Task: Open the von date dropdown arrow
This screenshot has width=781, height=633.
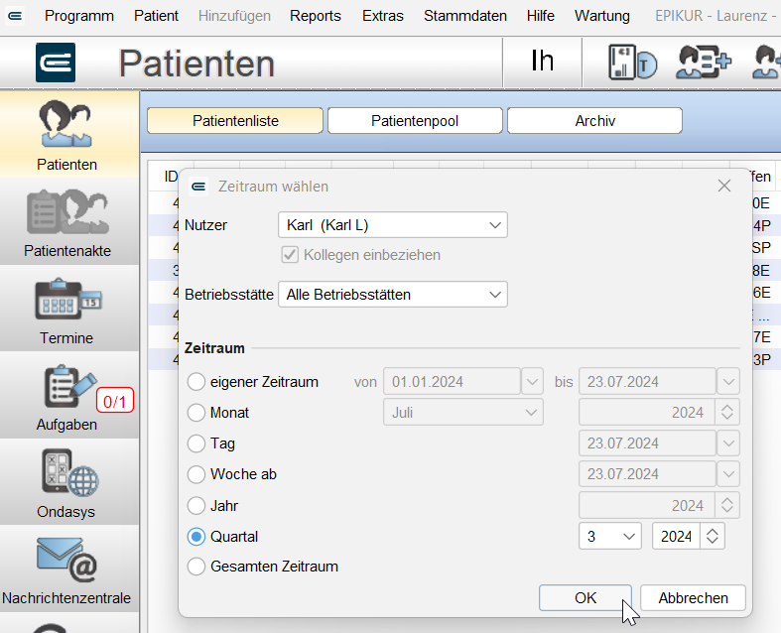Action: [x=532, y=382]
